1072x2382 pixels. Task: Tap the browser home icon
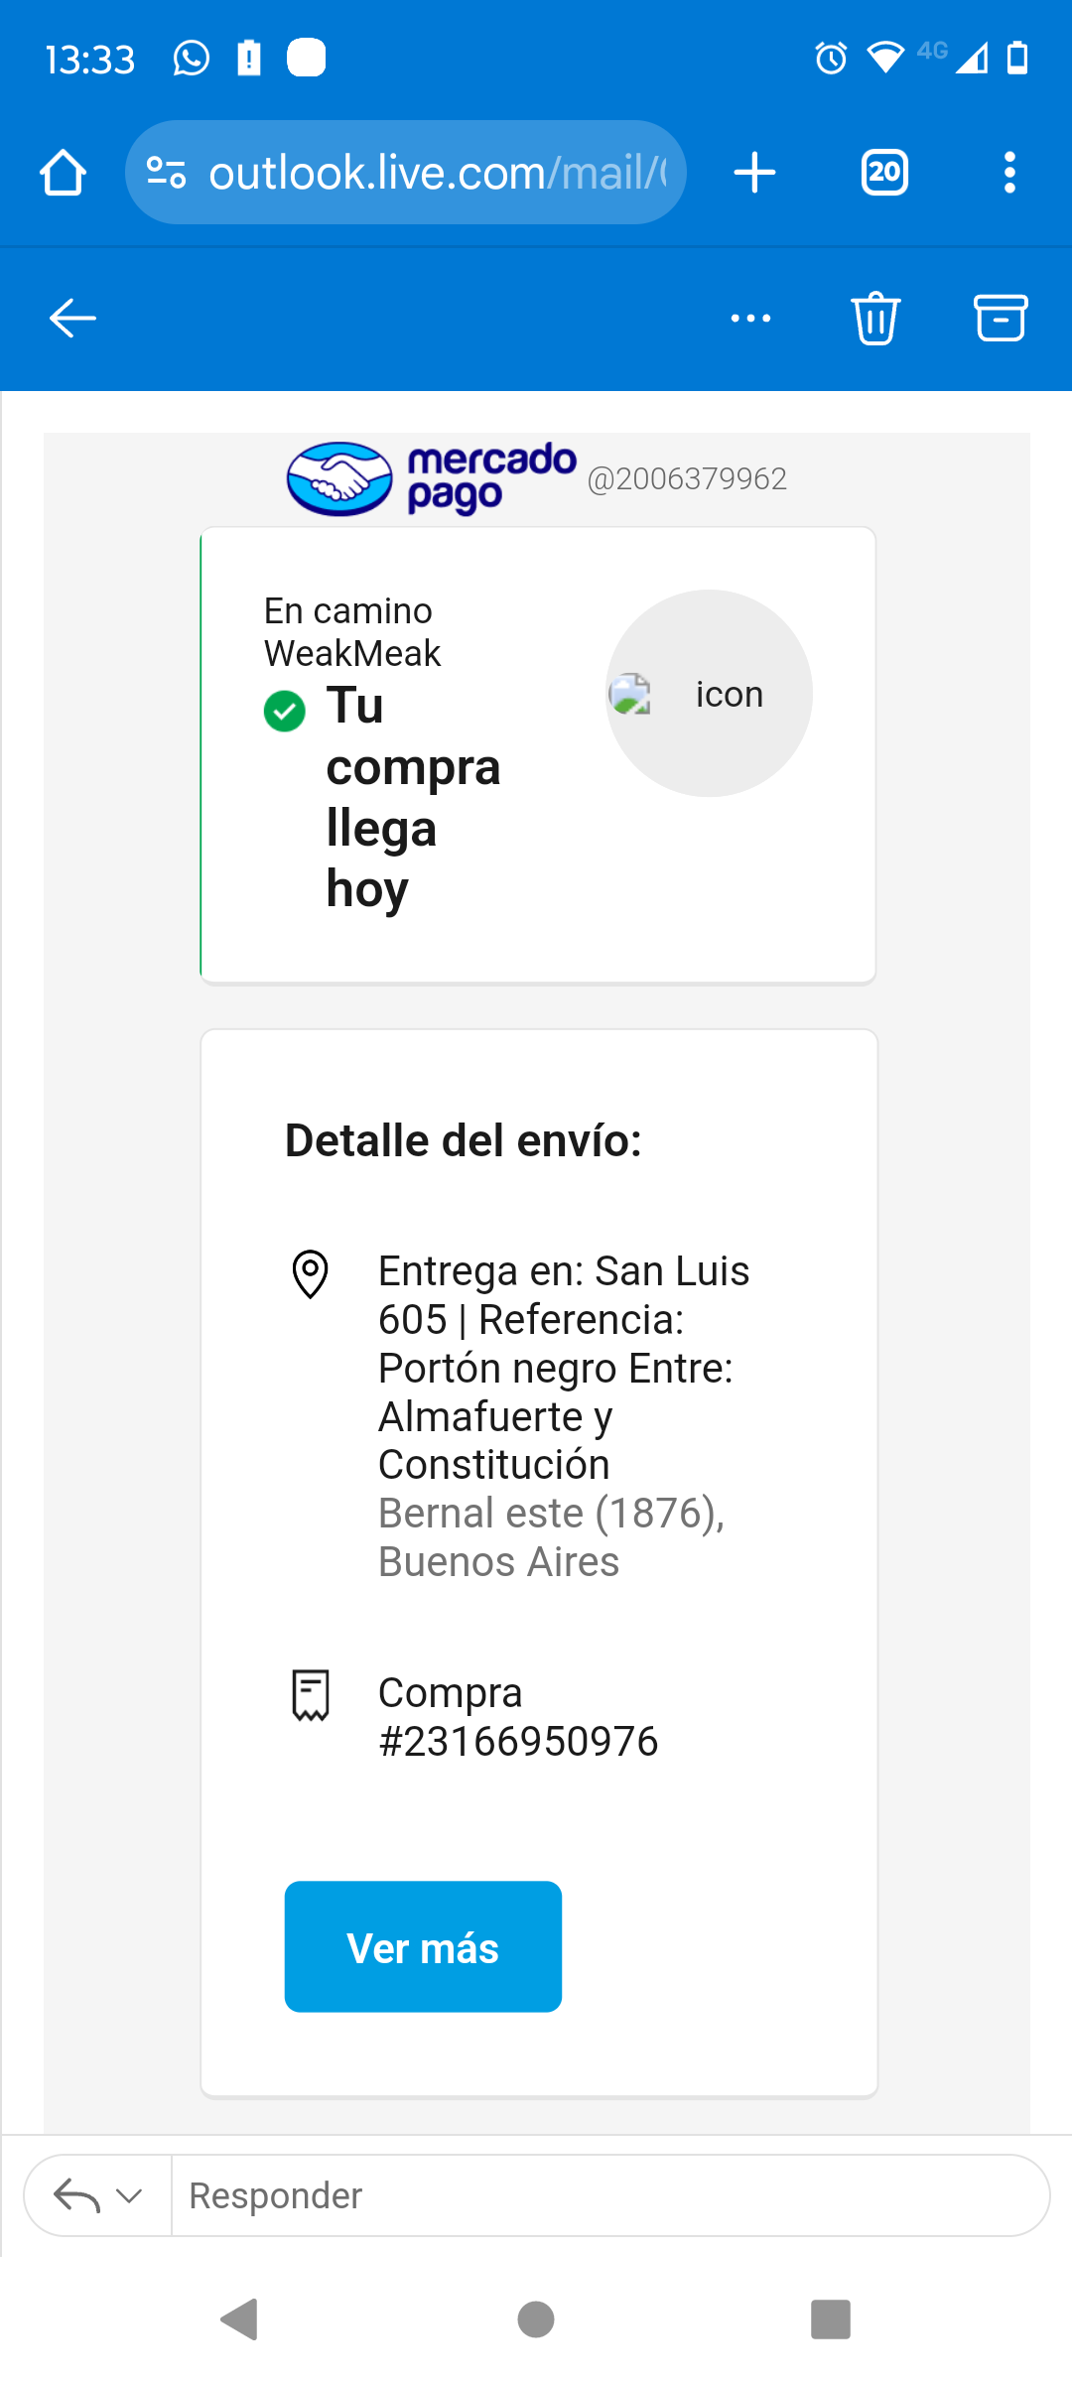pyautogui.click(x=64, y=173)
